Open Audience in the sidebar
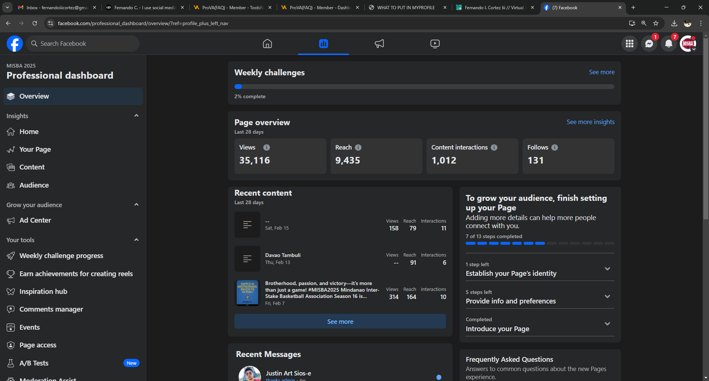 coord(73,185)
